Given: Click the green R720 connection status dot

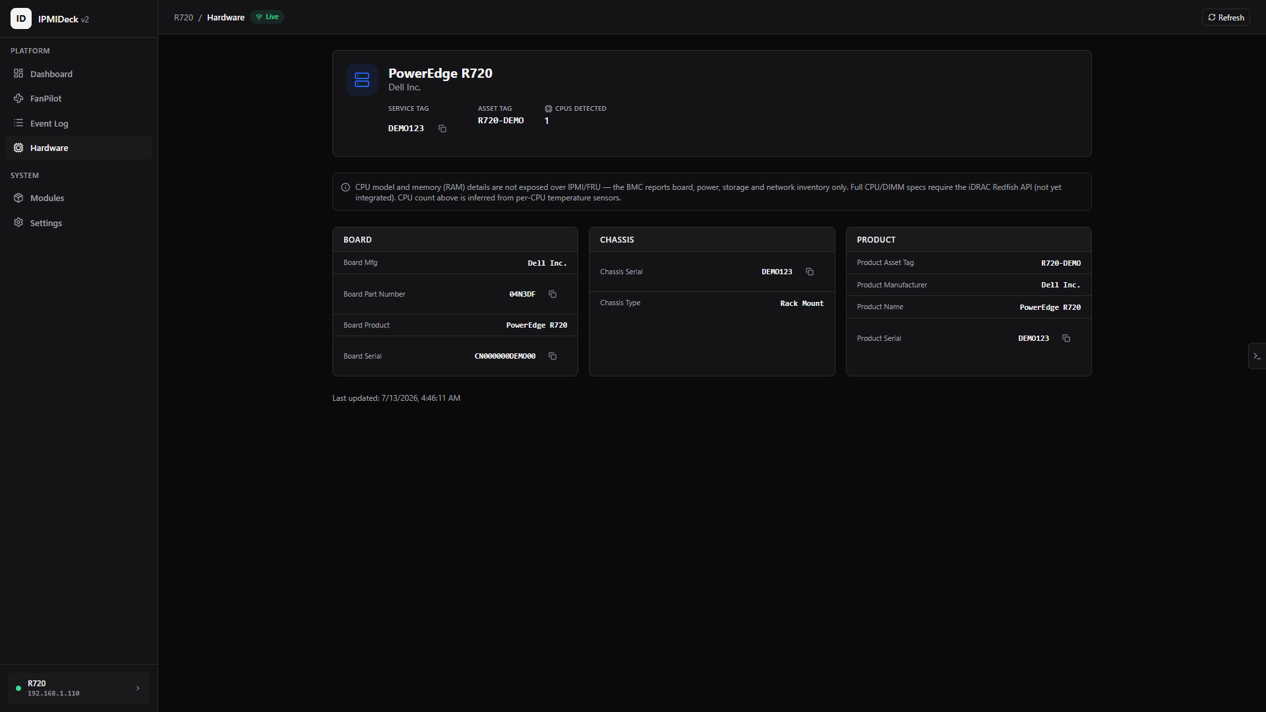Looking at the screenshot, I should [x=18, y=688].
